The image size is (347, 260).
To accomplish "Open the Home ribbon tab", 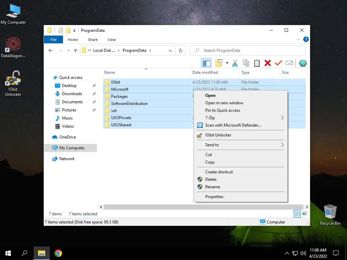I will pos(73,40).
